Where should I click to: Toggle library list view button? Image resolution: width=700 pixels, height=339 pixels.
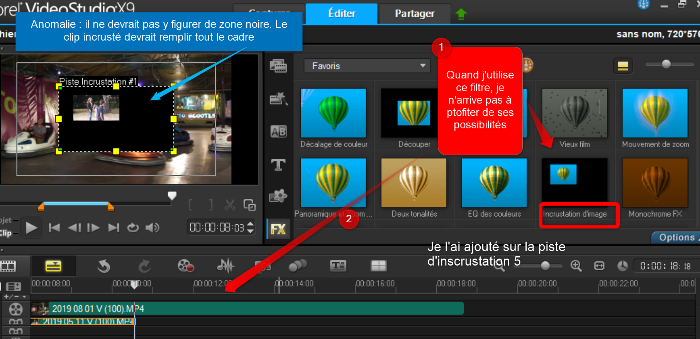point(623,66)
